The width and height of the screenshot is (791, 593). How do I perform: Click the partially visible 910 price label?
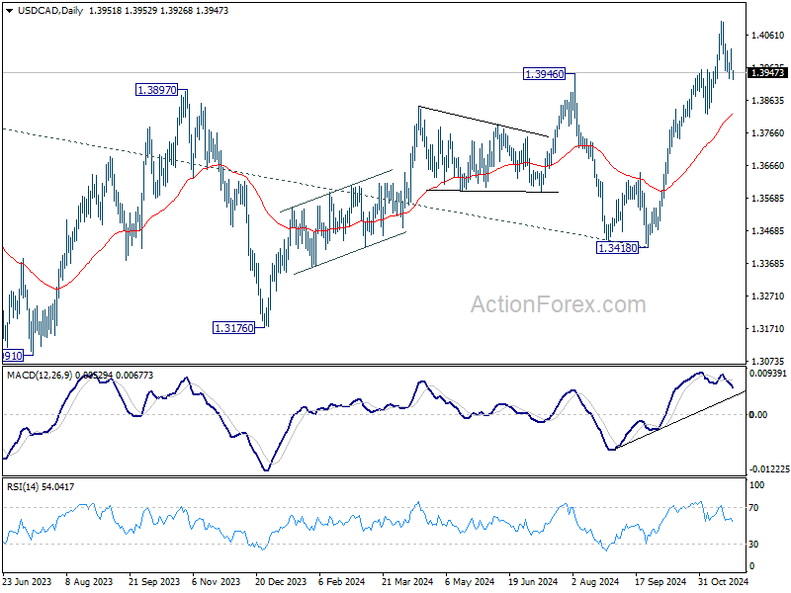(13, 356)
